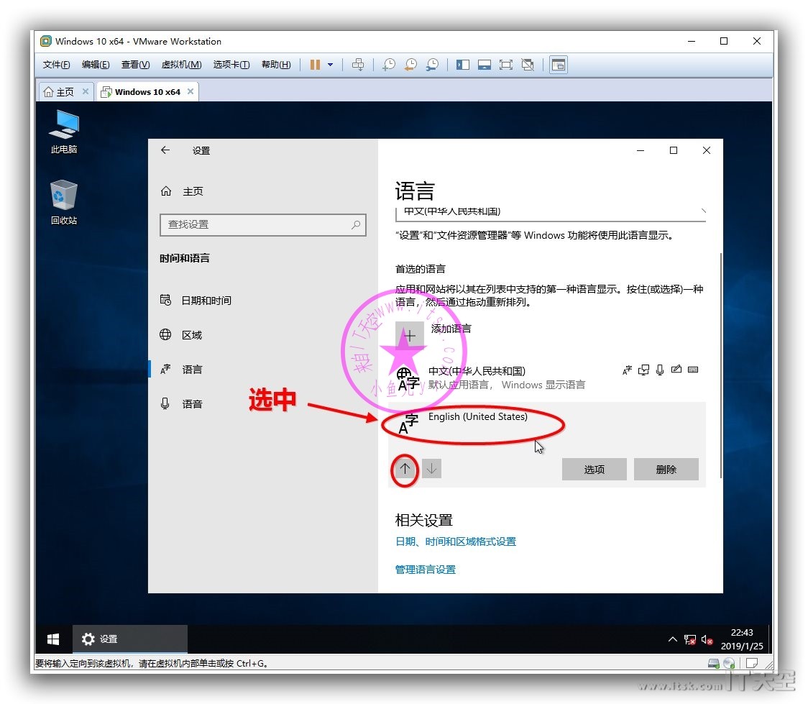Image resolution: width=808 pixels, height=704 pixels.
Task: Open the dropdown arrow next to pause
Action: 330,65
